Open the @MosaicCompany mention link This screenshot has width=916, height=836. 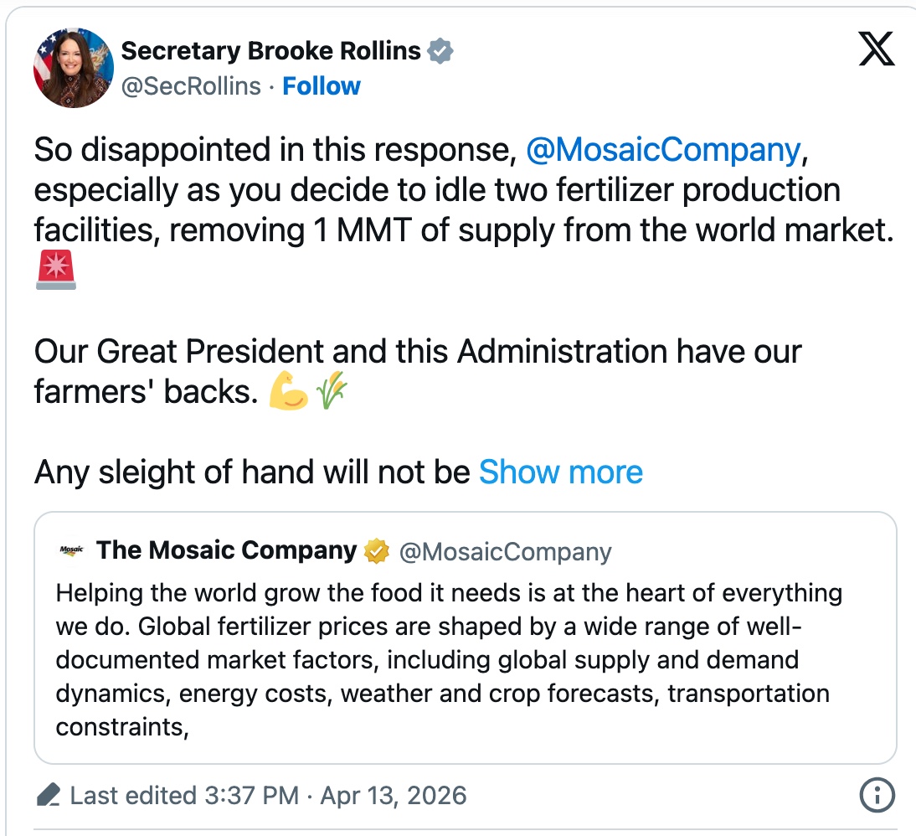tap(663, 150)
